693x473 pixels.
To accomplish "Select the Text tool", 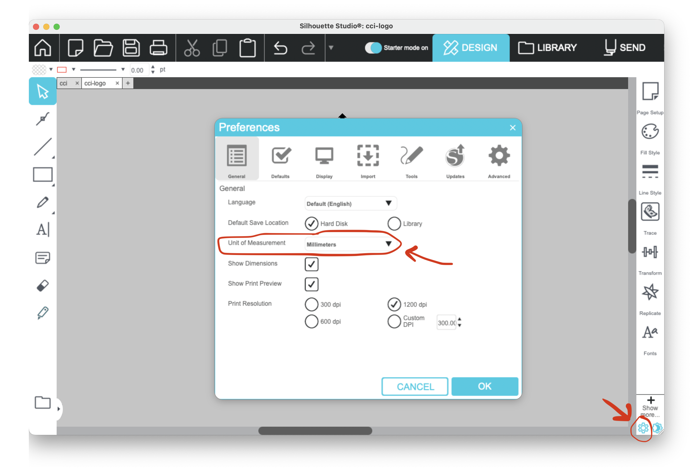I will point(43,230).
